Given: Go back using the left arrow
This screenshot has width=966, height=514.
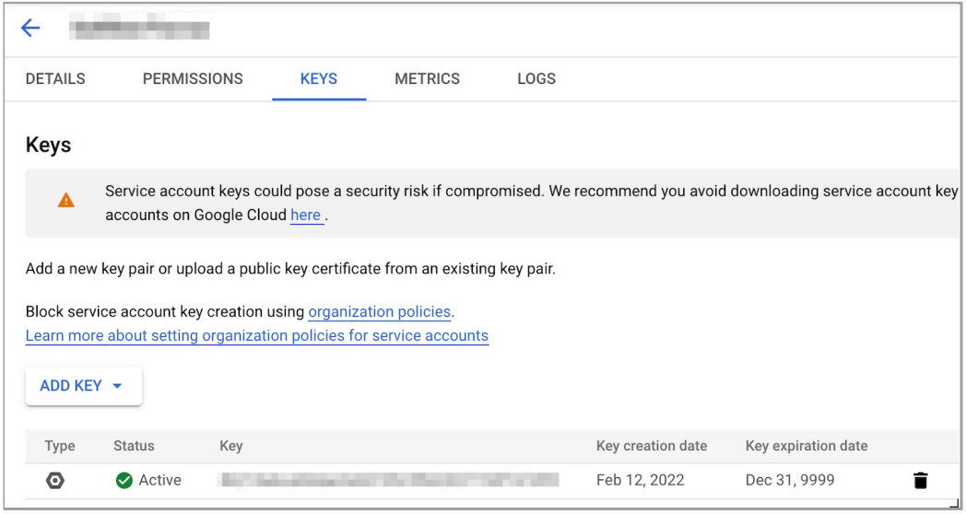Looking at the screenshot, I should coord(30,28).
